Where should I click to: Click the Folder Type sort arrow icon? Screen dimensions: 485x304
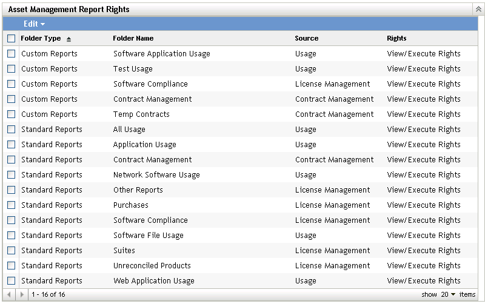[69, 39]
